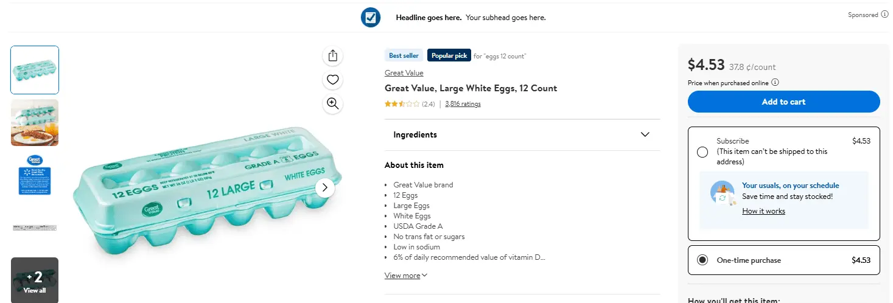Click the share icon above product image
Viewport: 893px width, 303px height.
point(332,56)
